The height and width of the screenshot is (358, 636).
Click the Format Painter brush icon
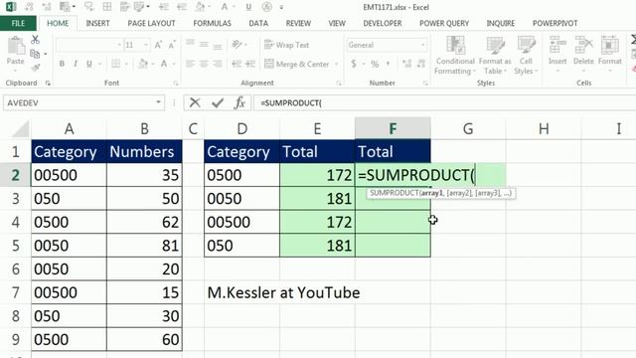[x=35, y=67]
